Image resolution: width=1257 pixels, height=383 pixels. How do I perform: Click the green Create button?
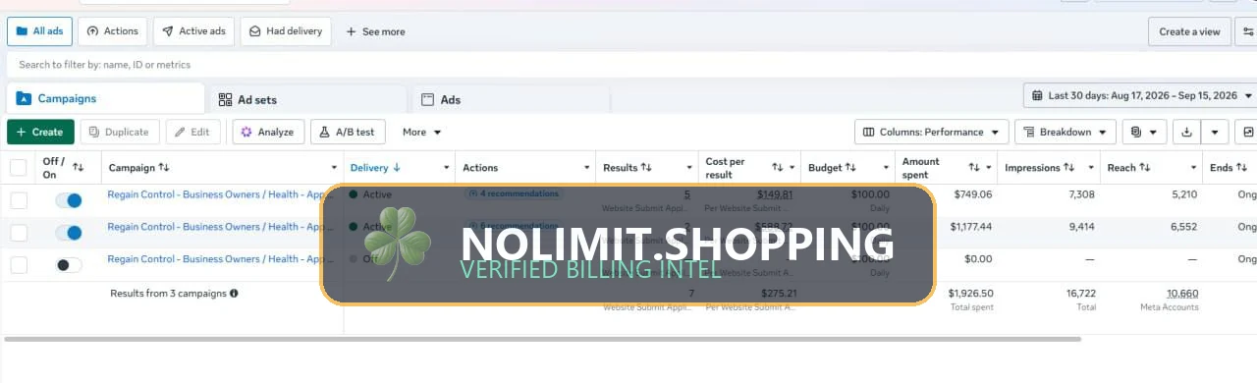[x=40, y=132]
